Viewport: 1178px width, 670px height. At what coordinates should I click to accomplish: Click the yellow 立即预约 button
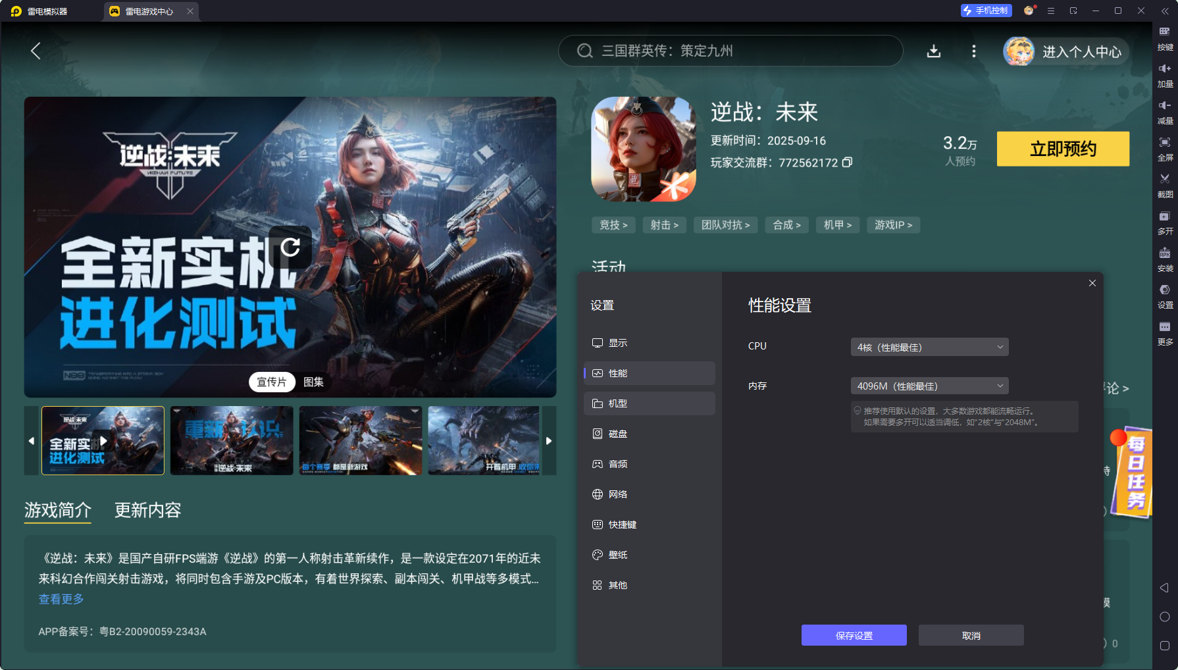click(1063, 149)
